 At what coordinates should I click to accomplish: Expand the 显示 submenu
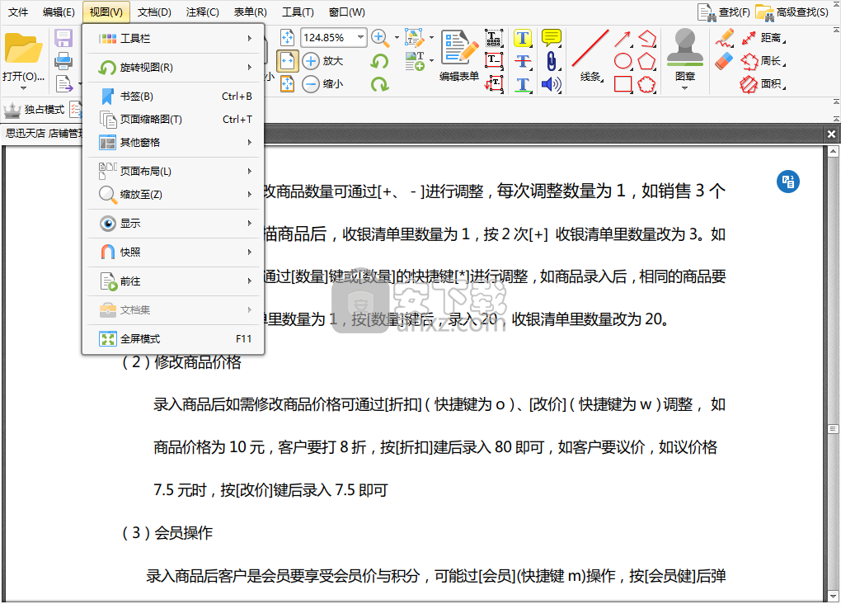[x=173, y=224]
